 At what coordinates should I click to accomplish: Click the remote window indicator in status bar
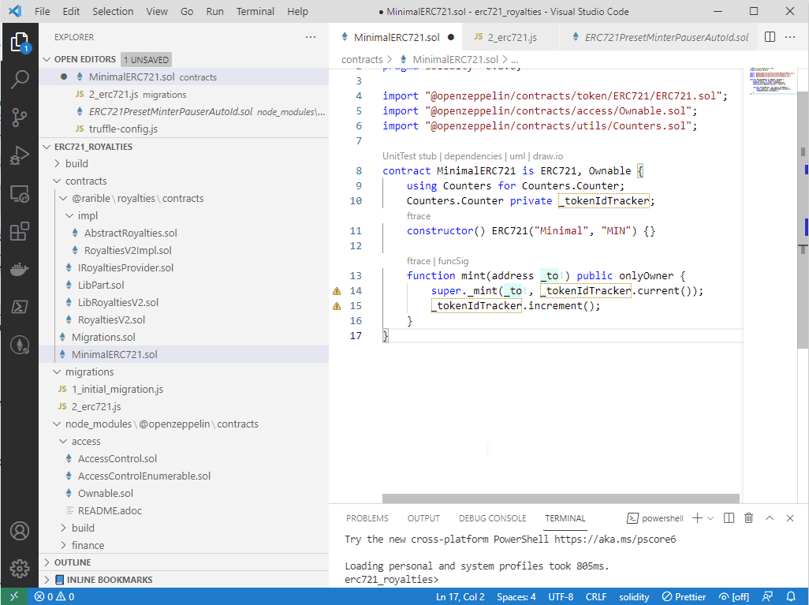pyautogui.click(x=14, y=596)
